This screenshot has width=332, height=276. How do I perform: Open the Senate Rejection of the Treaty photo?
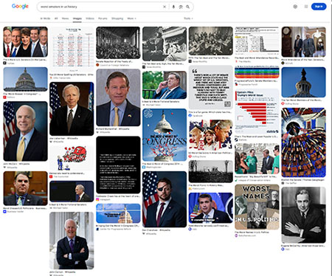[118, 43]
